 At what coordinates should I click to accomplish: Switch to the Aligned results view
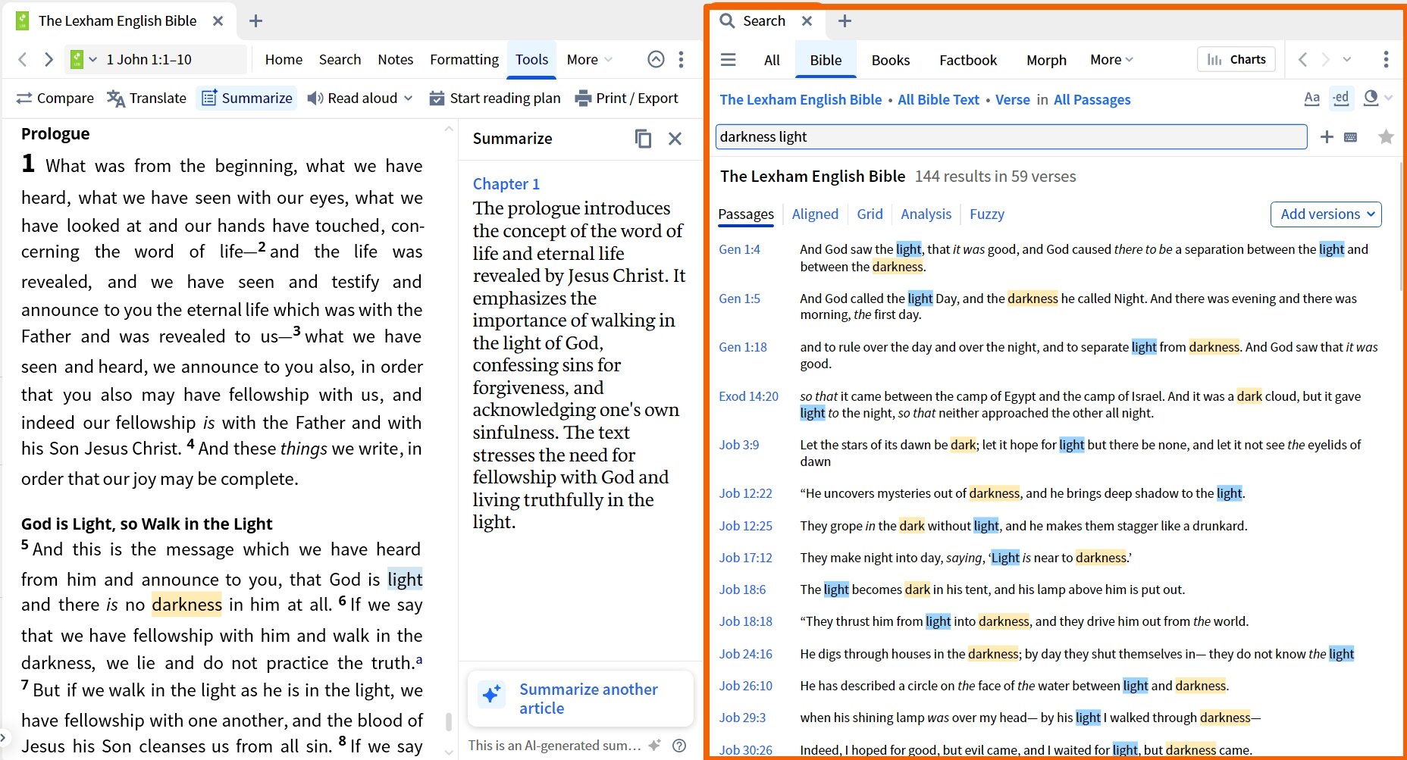coord(815,214)
